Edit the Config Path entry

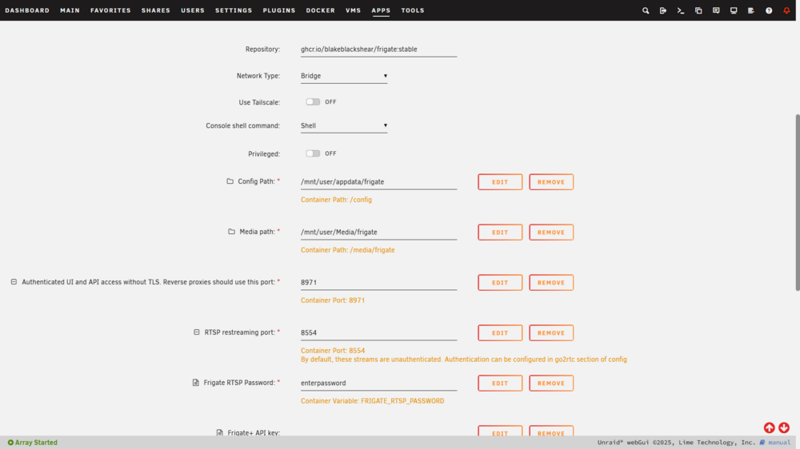[500, 182]
